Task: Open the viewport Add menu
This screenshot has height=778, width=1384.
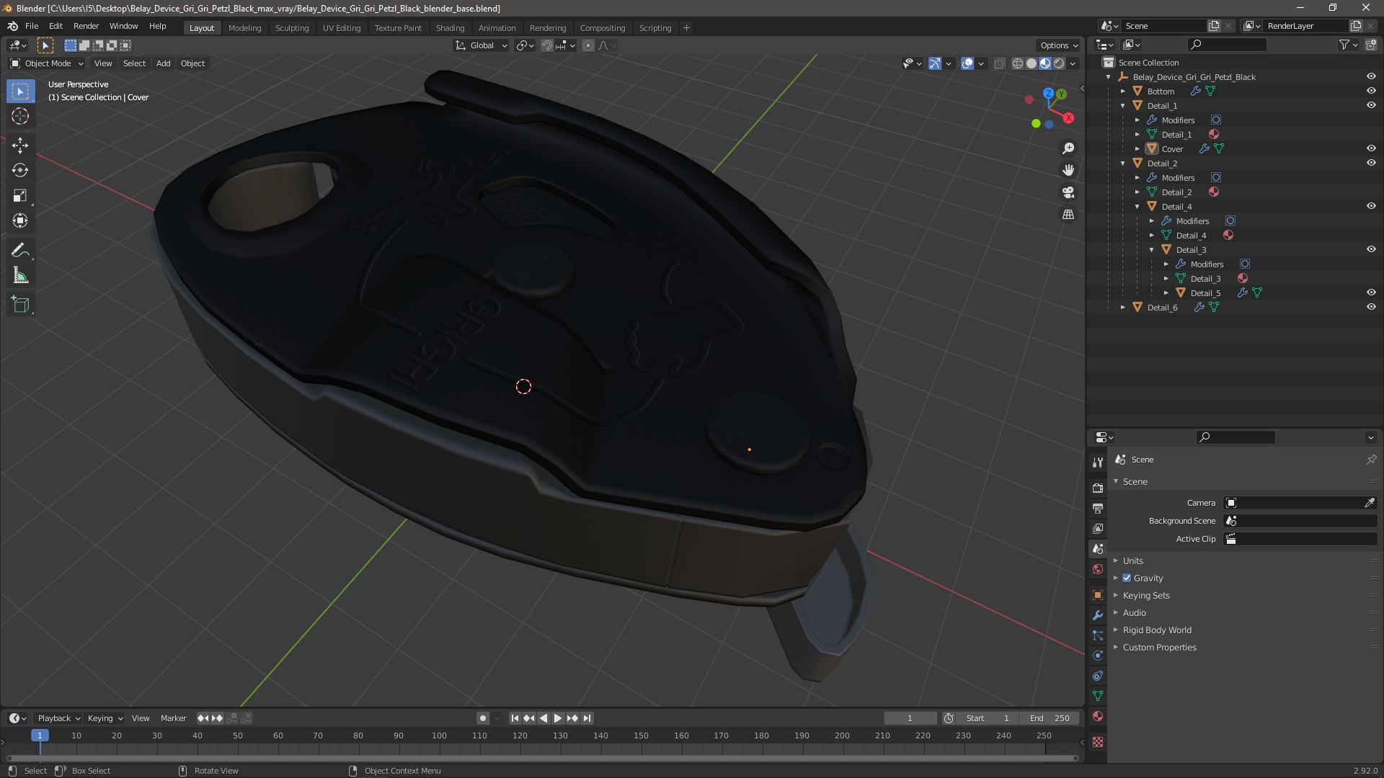Action: point(164,63)
